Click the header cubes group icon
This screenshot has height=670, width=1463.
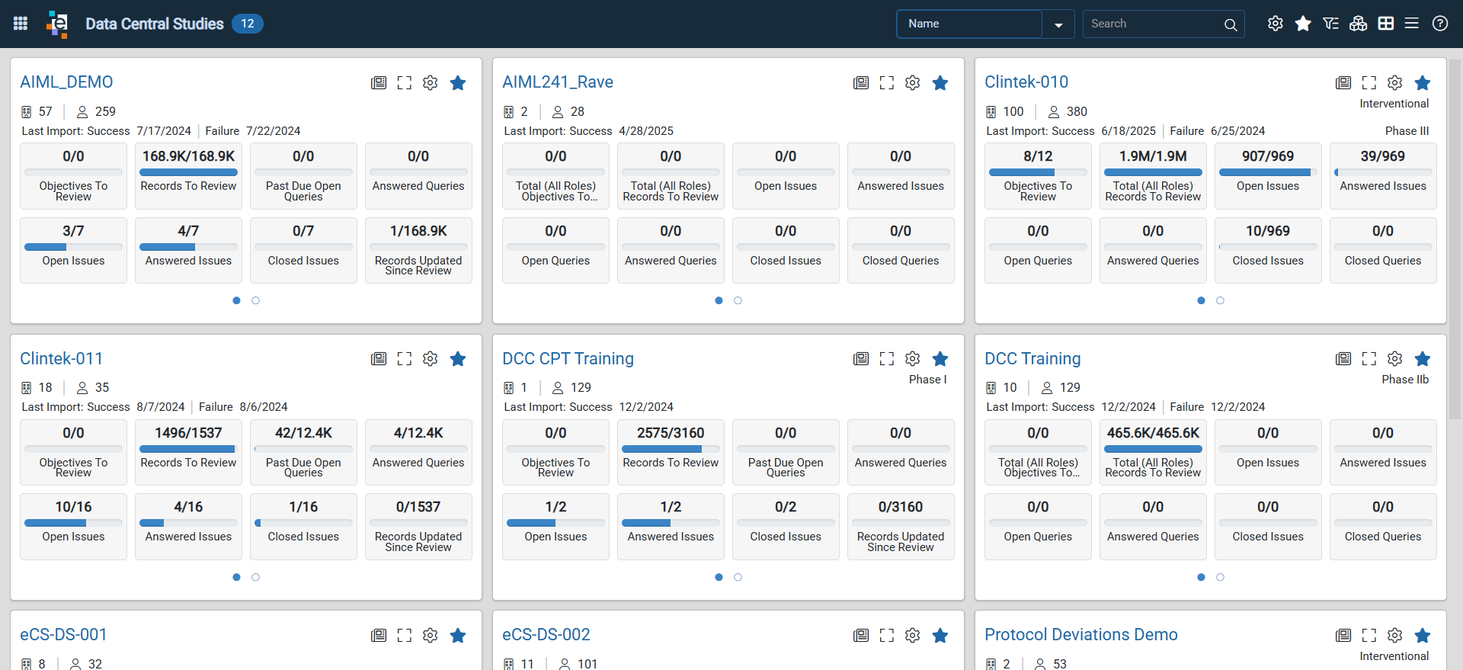(x=1358, y=24)
